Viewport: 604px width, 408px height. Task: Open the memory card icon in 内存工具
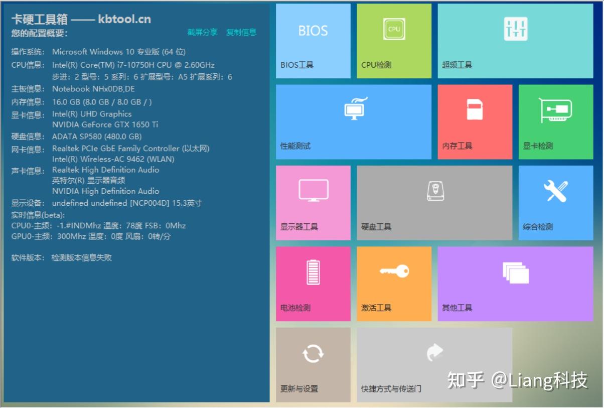tap(475, 109)
